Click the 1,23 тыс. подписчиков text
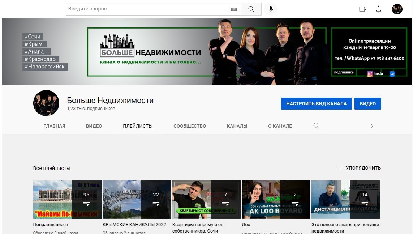The height and width of the screenshot is (234, 413). coord(91,108)
